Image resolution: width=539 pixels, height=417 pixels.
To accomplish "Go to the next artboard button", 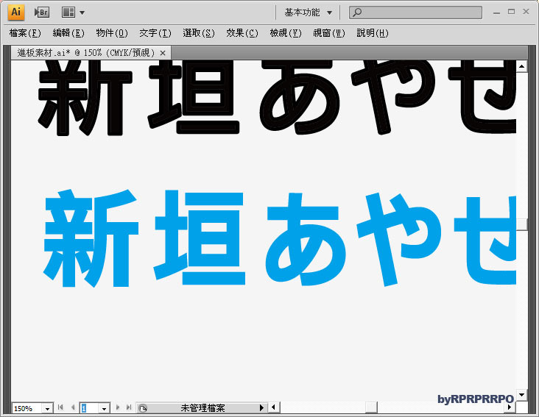I will [x=118, y=407].
